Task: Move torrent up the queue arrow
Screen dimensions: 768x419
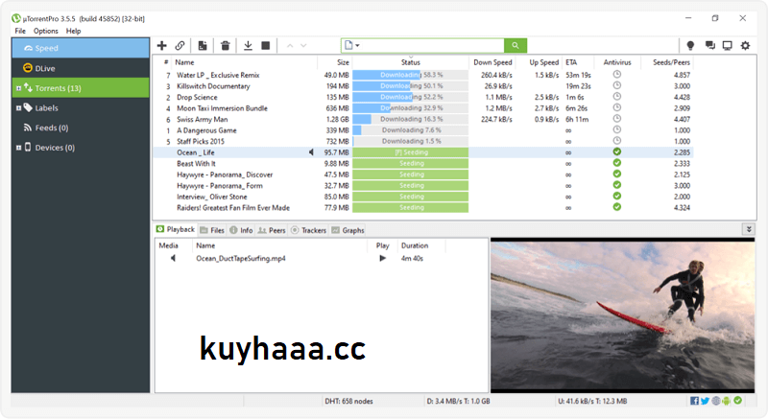Action: click(290, 45)
